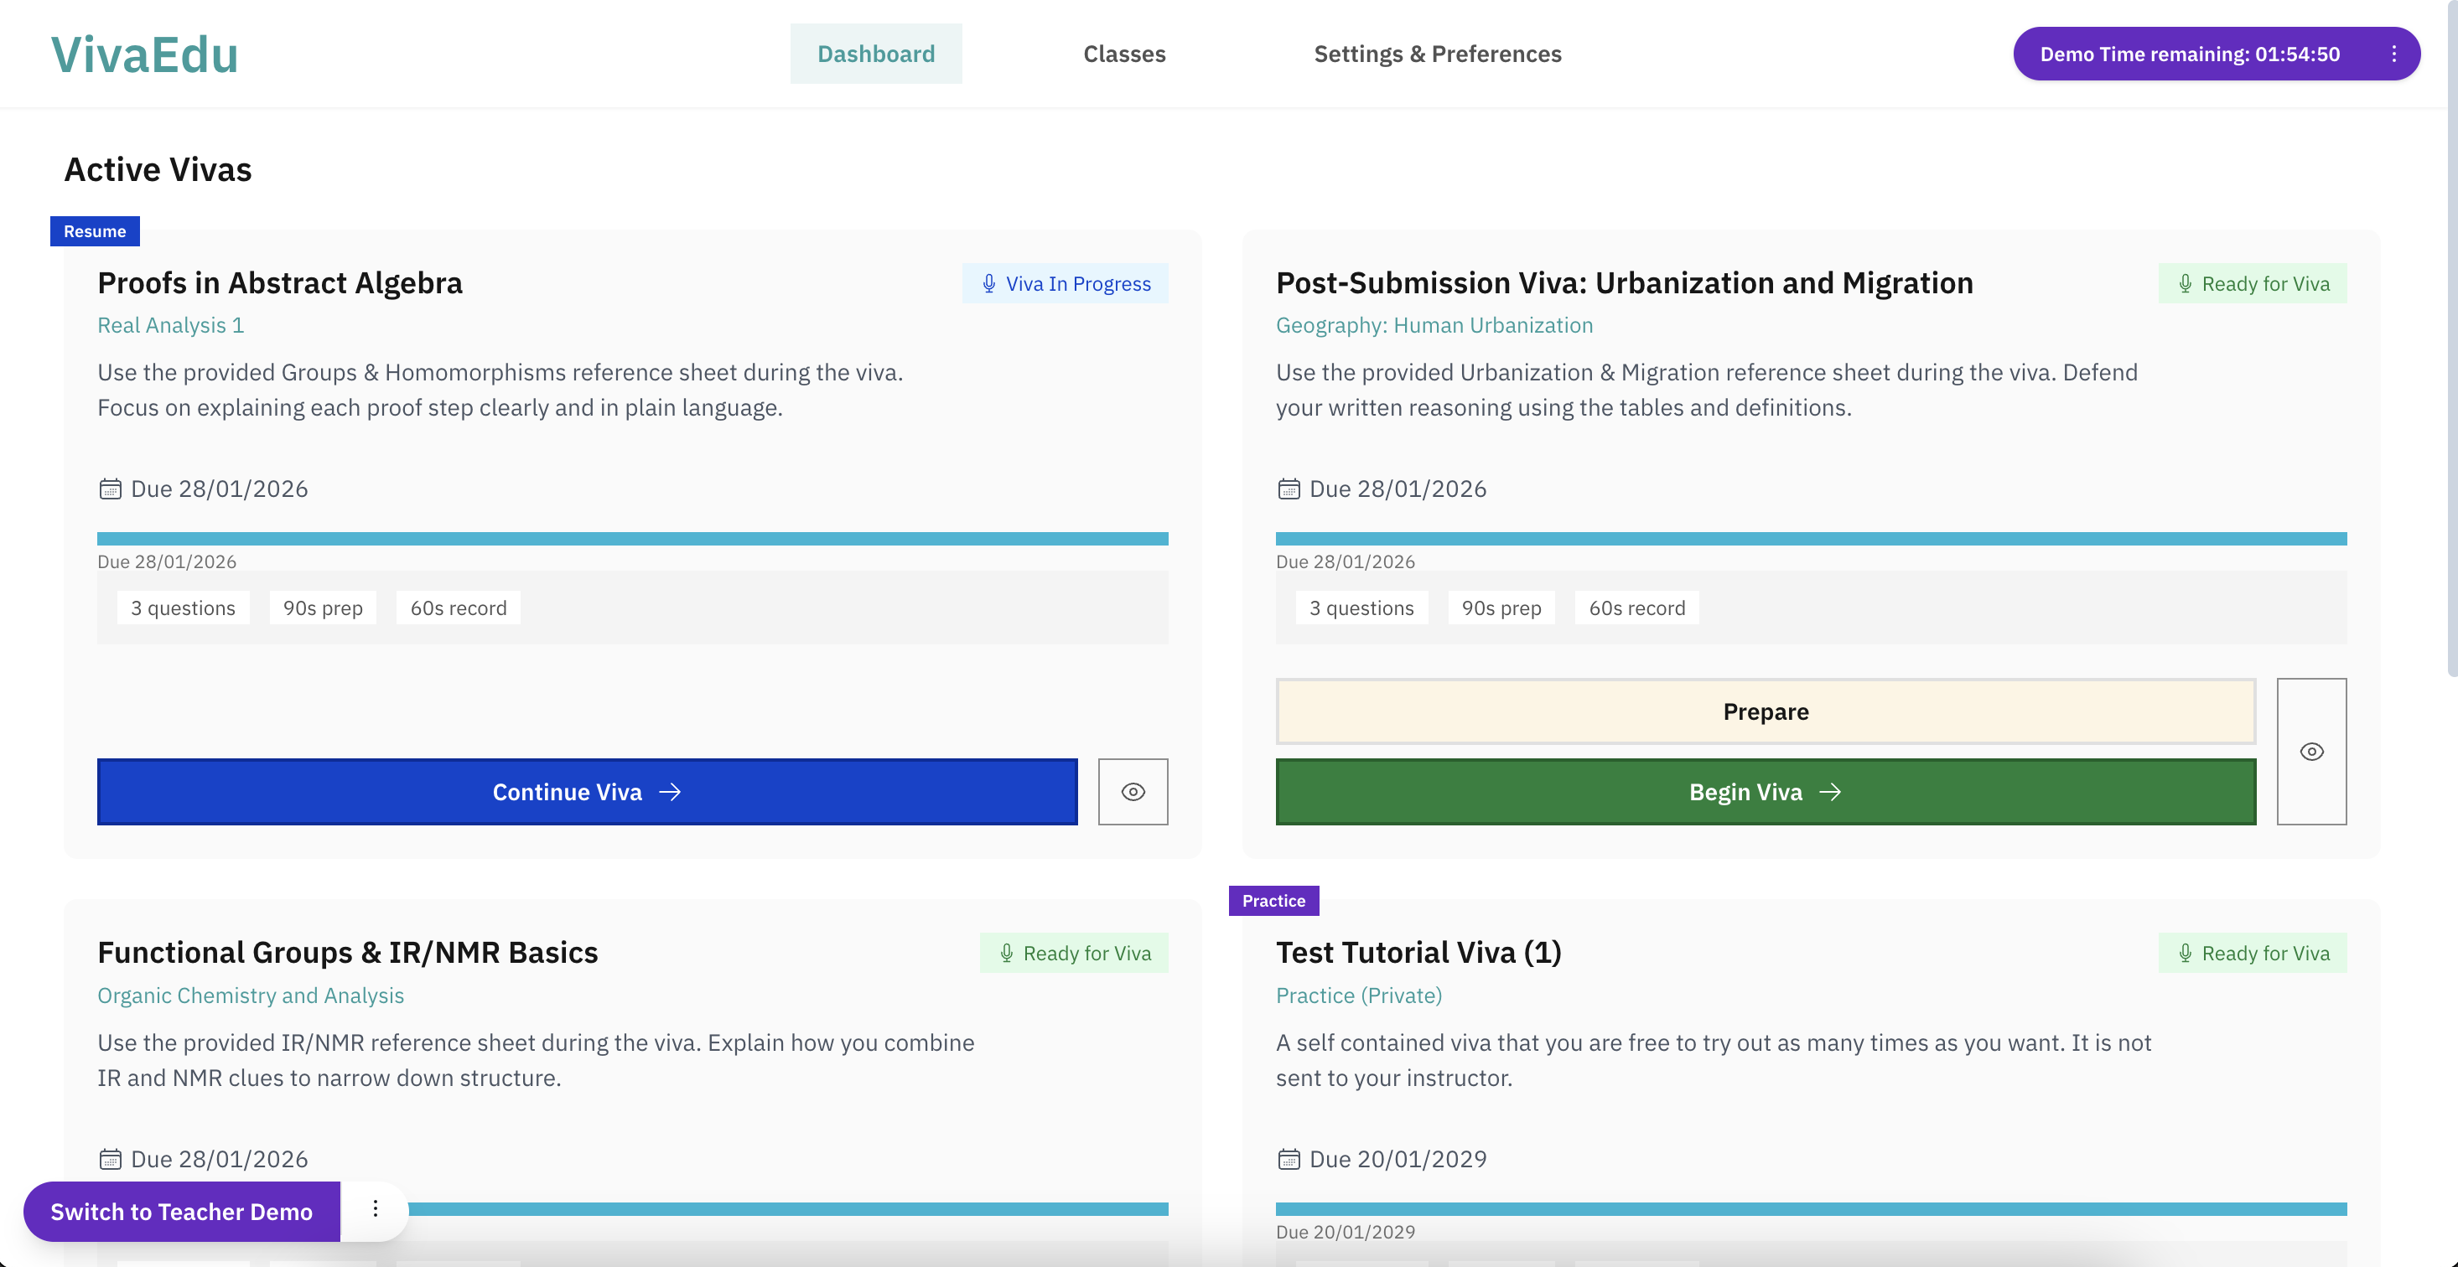The image size is (2458, 1267).
Task: Click the calendar icon on the Urbanization viva card
Action: coord(1289,489)
